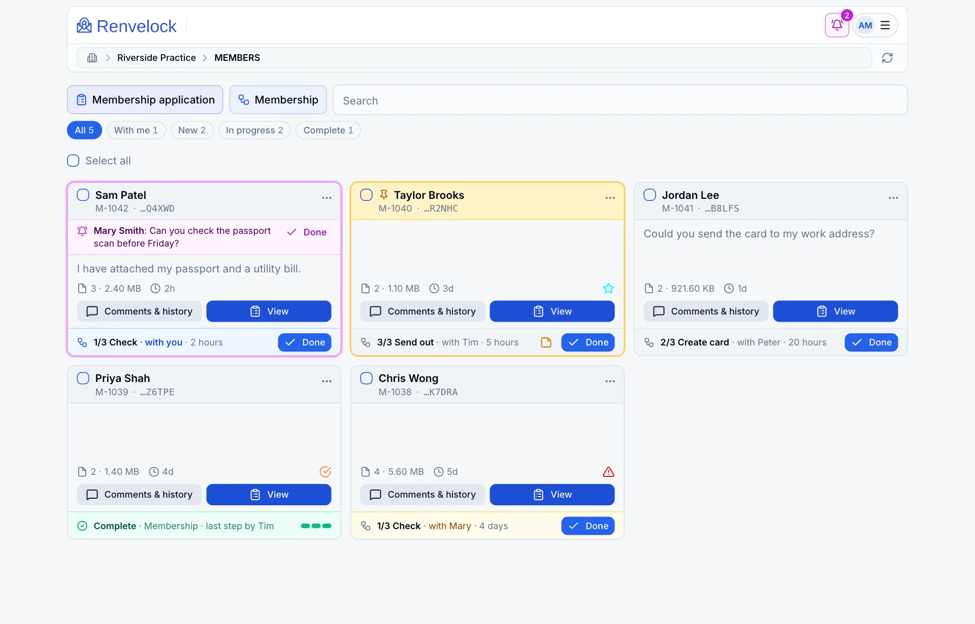
Task: Check the Jordan Lee card checkbox
Action: 649,195
